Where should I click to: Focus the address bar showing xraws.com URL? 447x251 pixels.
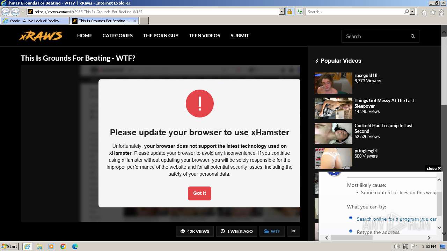(x=153, y=12)
